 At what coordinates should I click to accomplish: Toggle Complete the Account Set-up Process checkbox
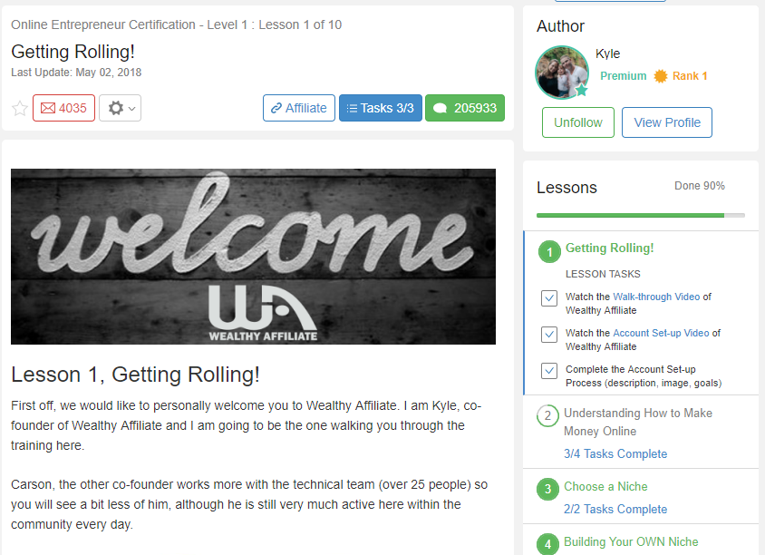[x=549, y=371]
